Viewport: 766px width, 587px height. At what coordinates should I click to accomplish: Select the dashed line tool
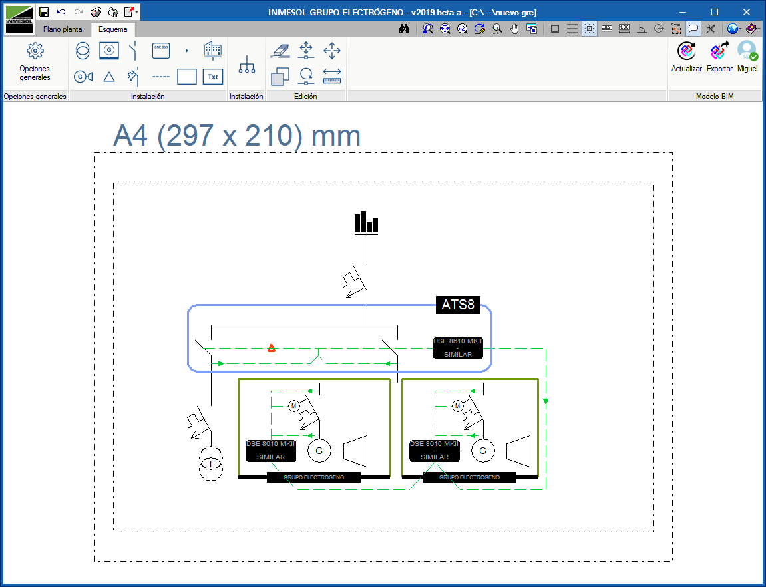click(161, 77)
